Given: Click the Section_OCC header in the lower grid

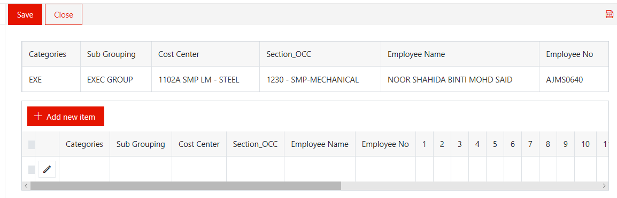Looking at the screenshot, I should (x=256, y=144).
